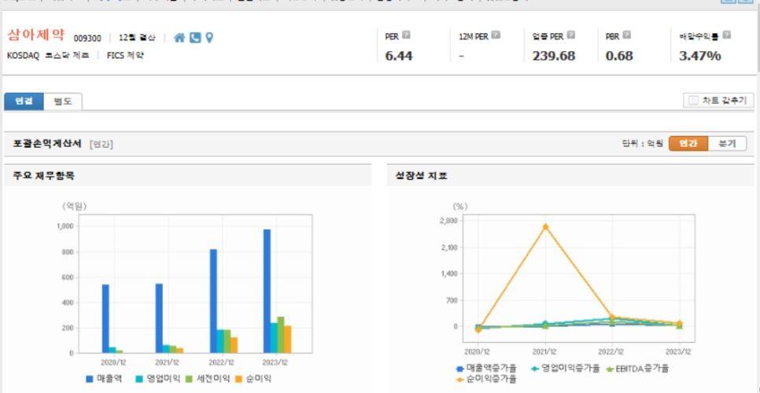Click the map location pin icon
760x393 pixels.
(209, 38)
